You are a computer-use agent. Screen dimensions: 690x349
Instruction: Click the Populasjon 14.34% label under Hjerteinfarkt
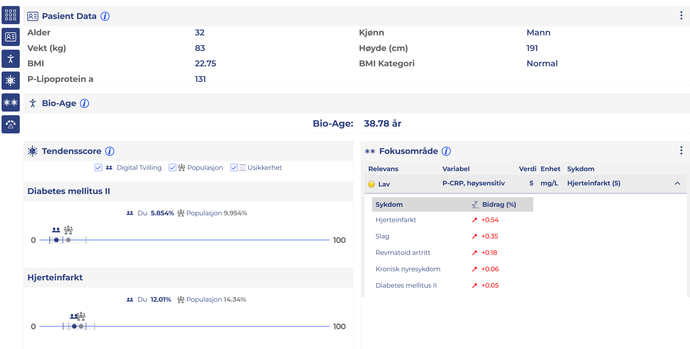point(217,299)
